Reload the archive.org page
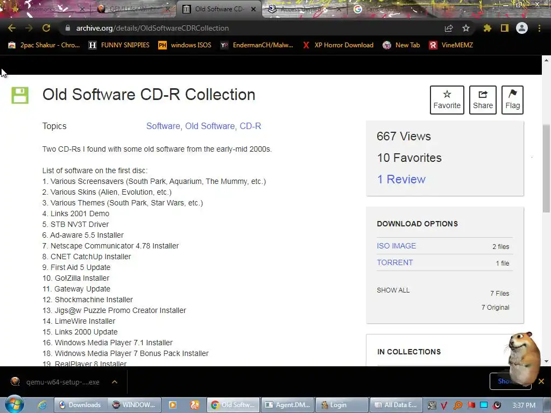 (46, 28)
